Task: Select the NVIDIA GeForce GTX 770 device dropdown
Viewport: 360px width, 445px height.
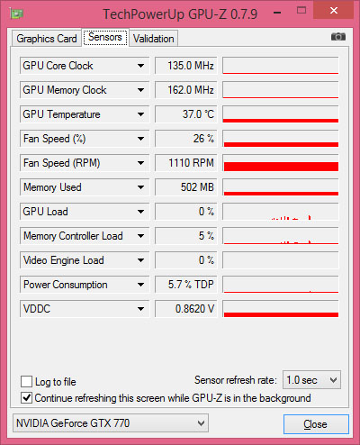Action: (x=111, y=423)
